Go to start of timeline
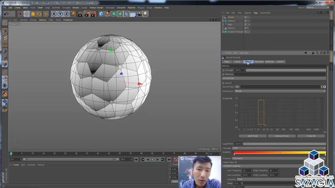 pyautogui.click(x=136, y=159)
